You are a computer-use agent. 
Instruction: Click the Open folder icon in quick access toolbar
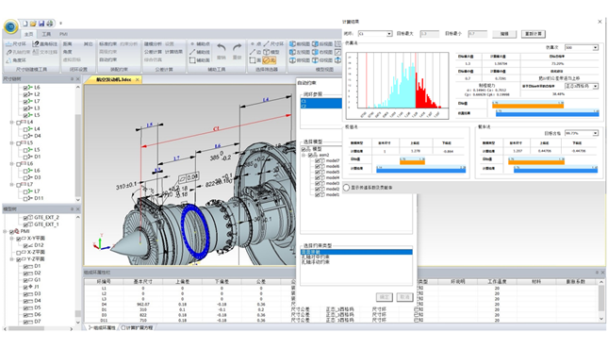click(33, 24)
